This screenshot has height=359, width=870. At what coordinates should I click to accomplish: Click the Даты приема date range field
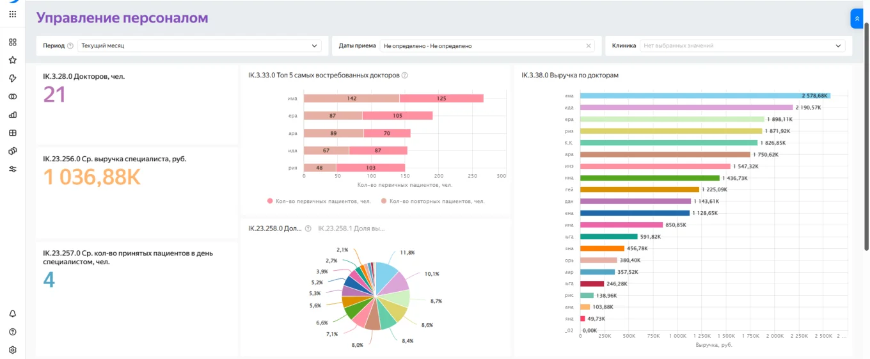tap(481, 46)
